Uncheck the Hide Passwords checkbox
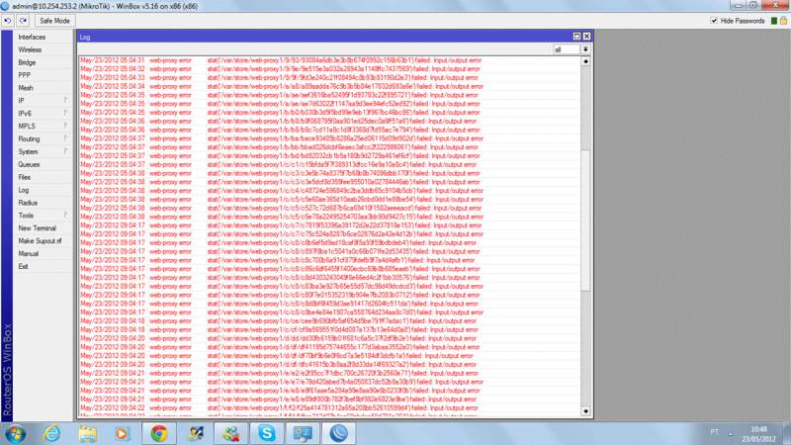The width and height of the screenshot is (791, 445). (713, 21)
